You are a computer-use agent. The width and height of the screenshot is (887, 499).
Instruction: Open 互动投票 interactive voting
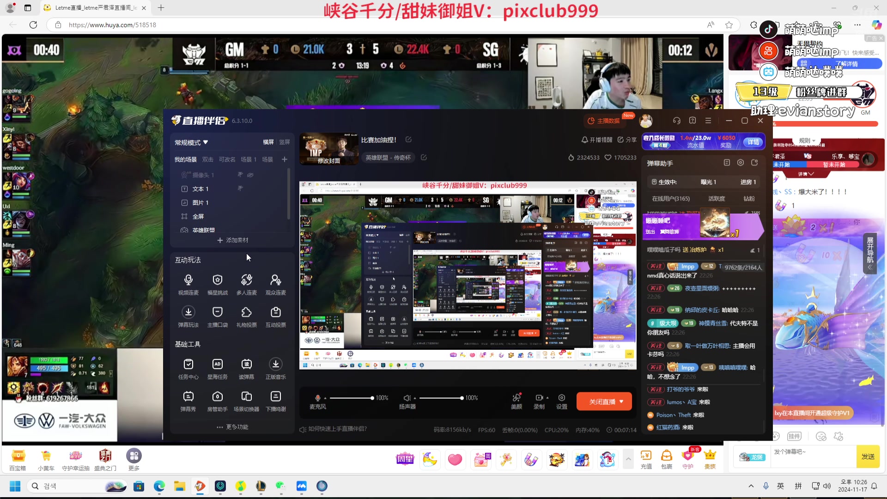276,316
